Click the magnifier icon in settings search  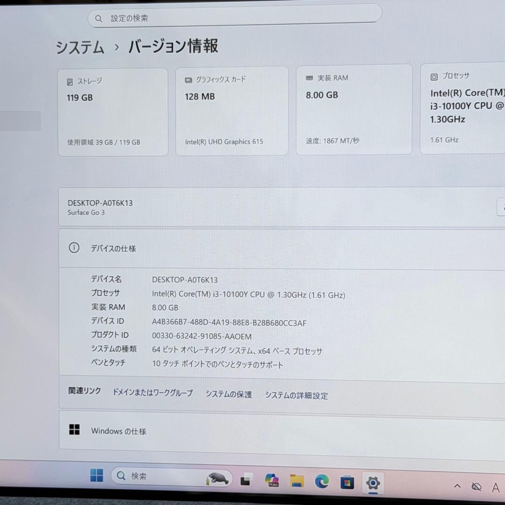pos(99,19)
